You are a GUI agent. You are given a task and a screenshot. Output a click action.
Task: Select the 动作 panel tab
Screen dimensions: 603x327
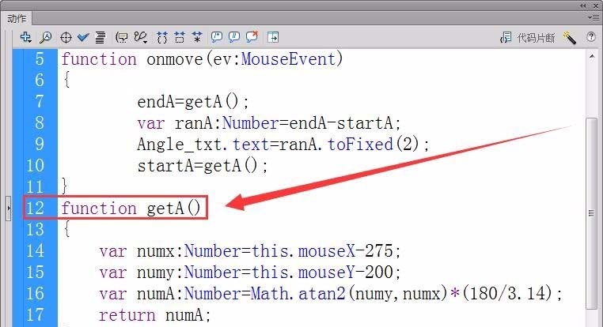[17, 18]
